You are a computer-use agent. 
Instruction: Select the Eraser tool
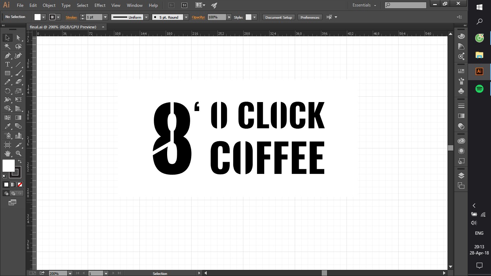pos(18,82)
